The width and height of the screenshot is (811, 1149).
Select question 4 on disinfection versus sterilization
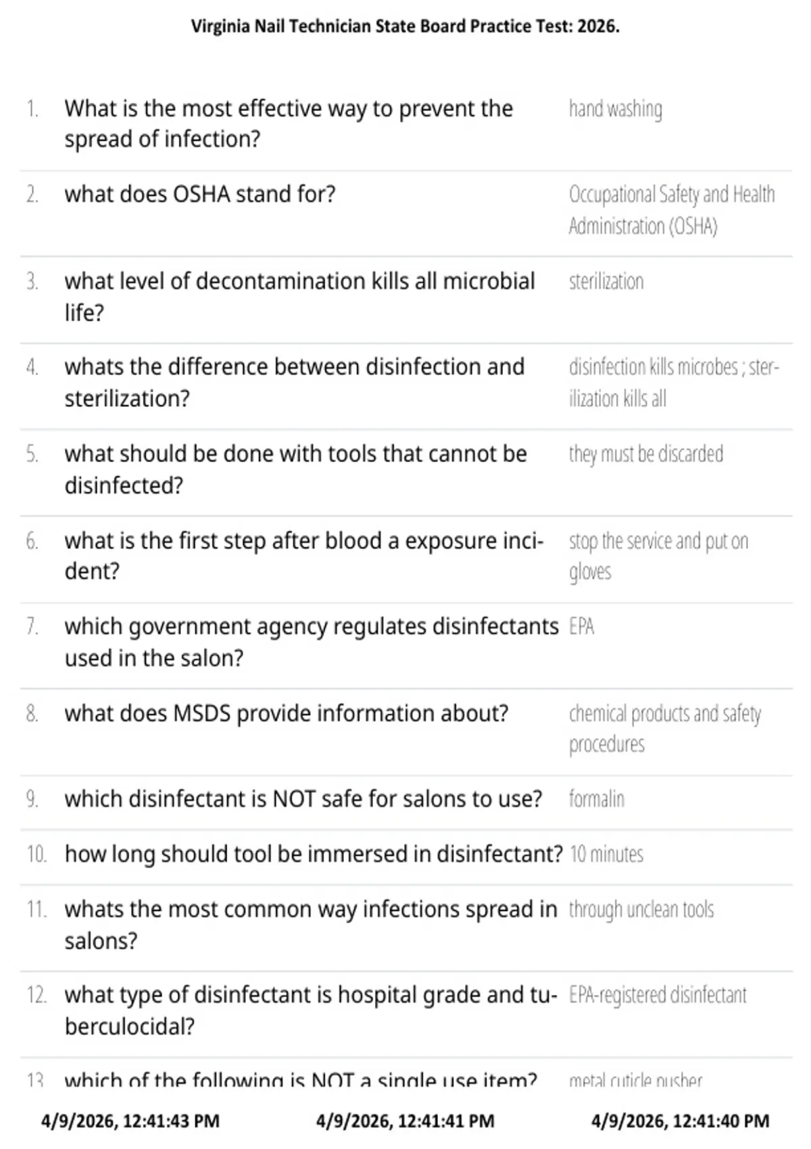(295, 383)
